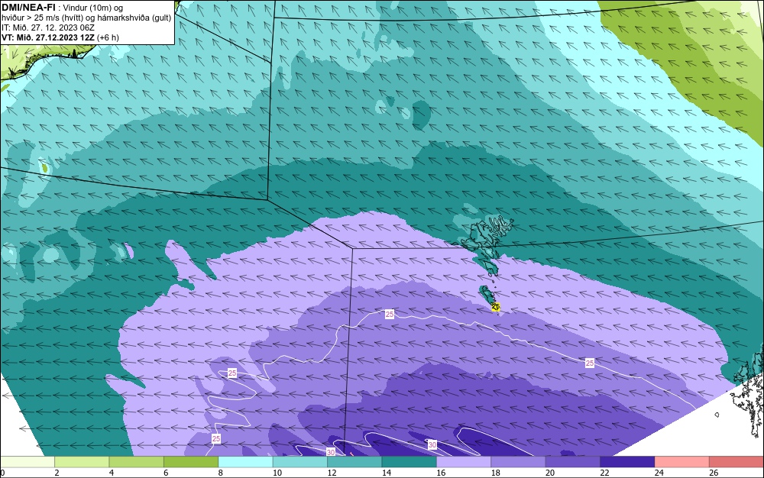The image size is (764, 478).
Task: Click the legend scale value 20
Action: coord(550,473)
